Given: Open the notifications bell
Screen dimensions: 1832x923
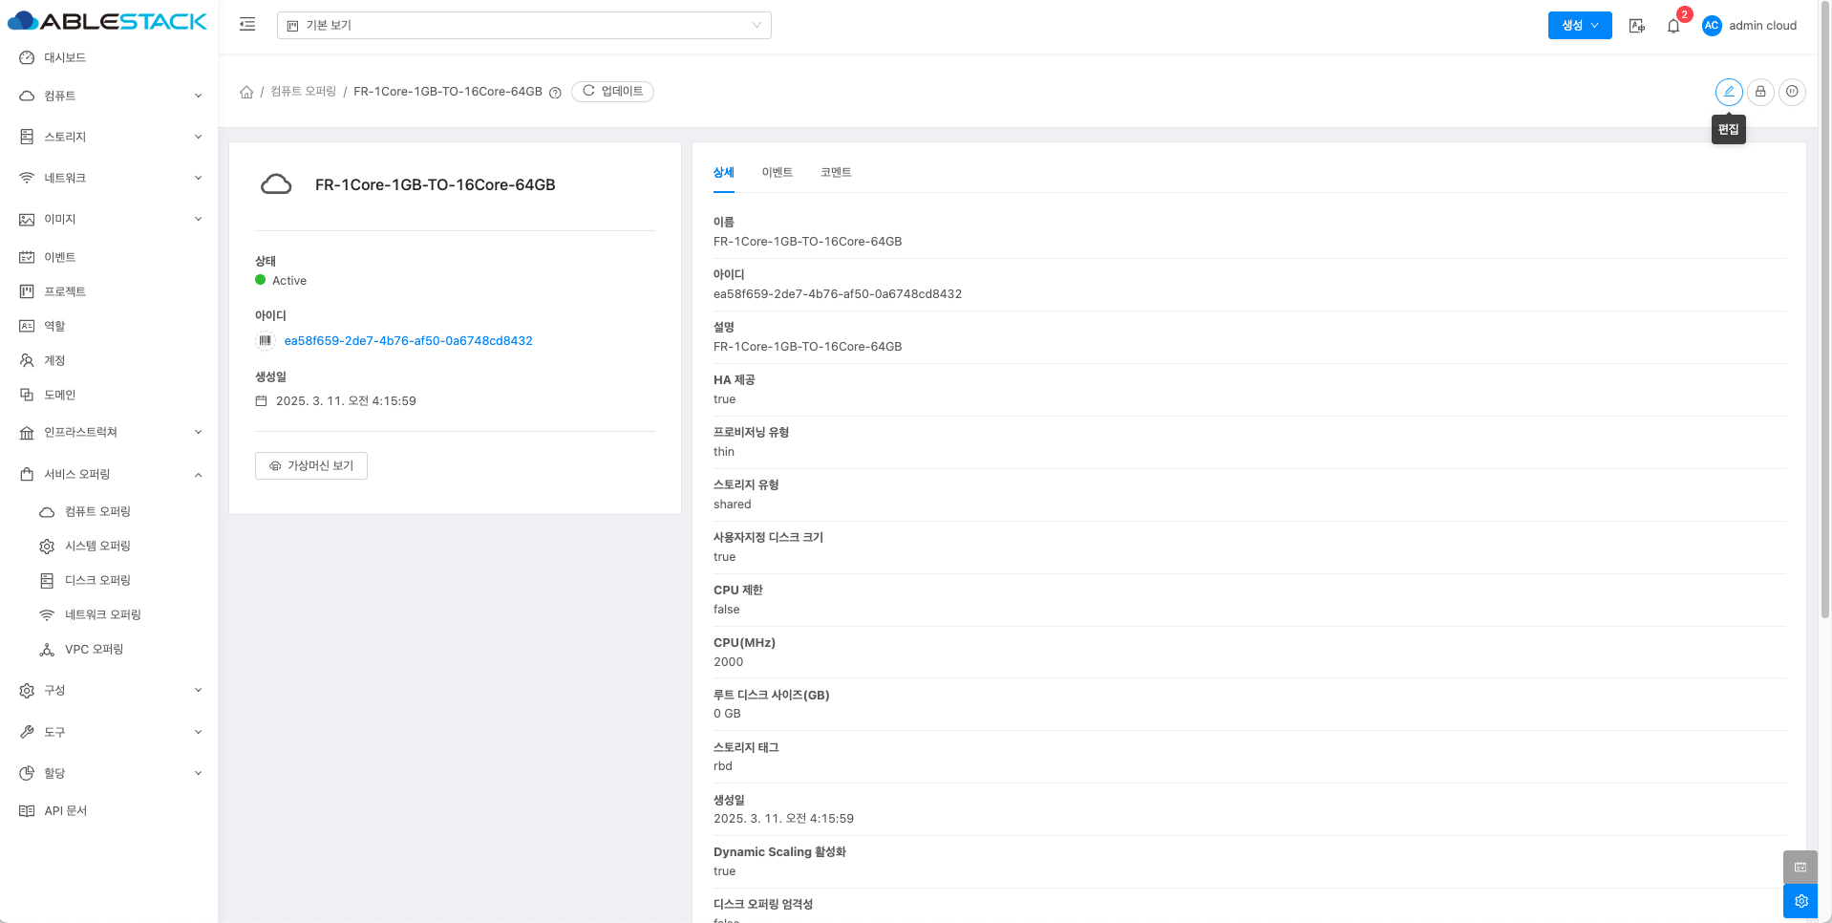Looking at the screenshot, I should tap(1673, 26).
